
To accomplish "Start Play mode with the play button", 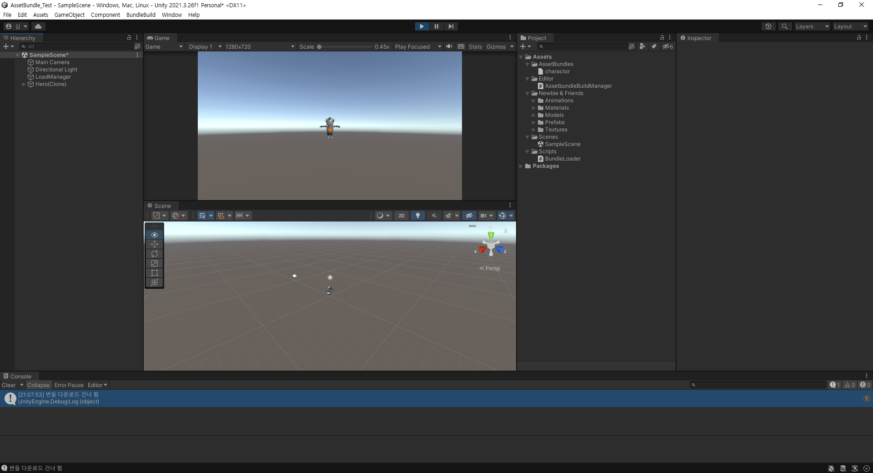I will pyautogui.click(x=421, y=26).
